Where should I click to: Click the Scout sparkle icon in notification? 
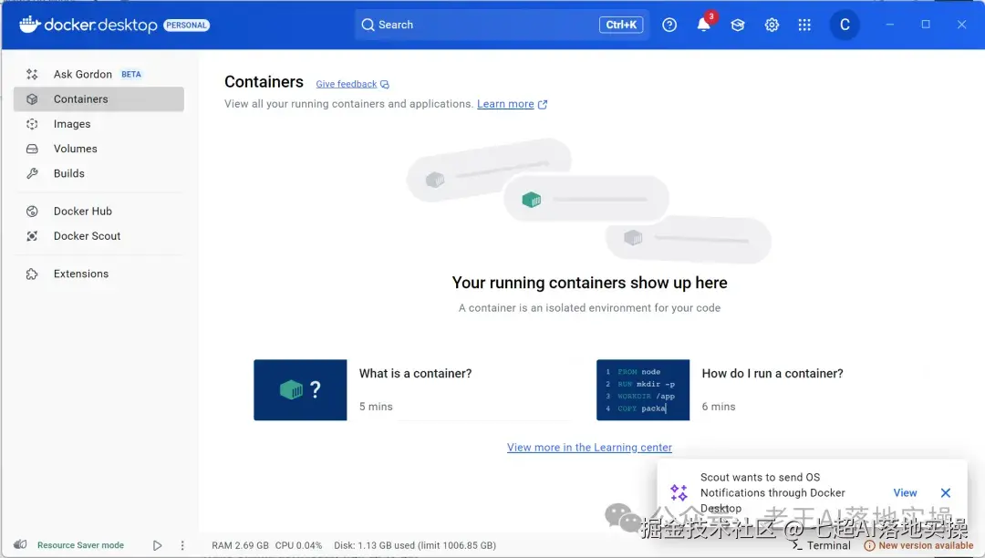[x=679, y=492]
